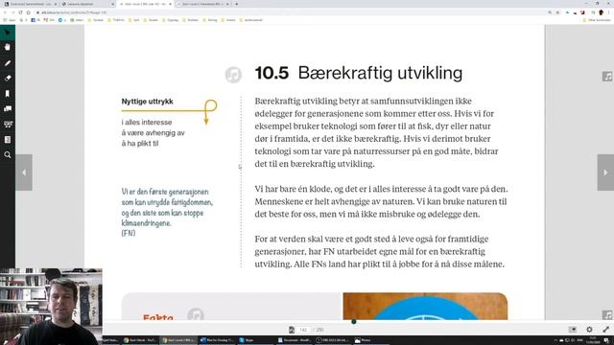Open reader settings gear
Image resolution: width=614 pixels, height=345 pixels.
(589, 330)
